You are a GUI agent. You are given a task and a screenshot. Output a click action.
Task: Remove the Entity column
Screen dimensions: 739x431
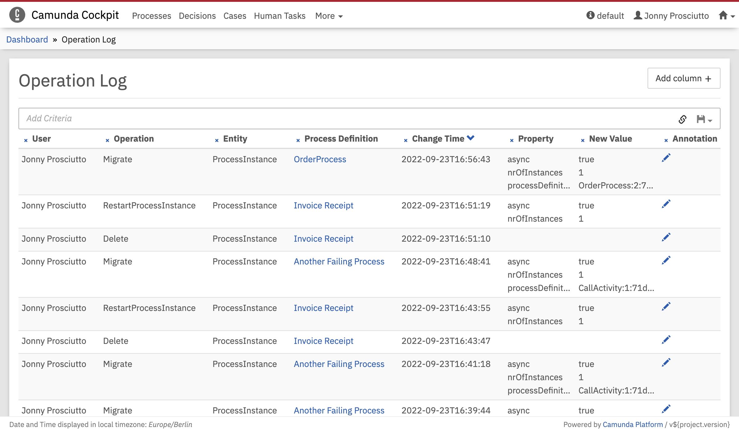[x=217, y=140]
